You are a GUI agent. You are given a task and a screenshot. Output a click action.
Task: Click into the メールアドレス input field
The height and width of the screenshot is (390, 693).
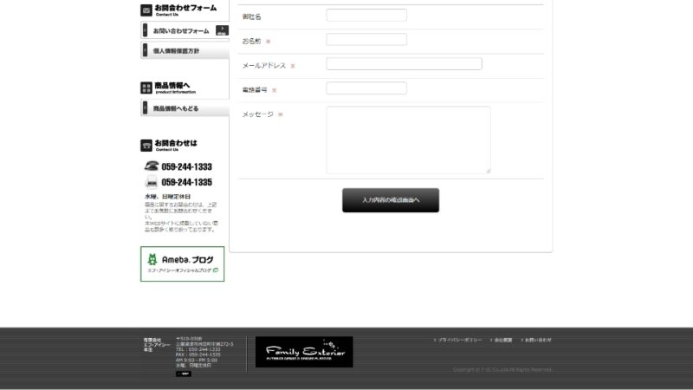[404, 64]
